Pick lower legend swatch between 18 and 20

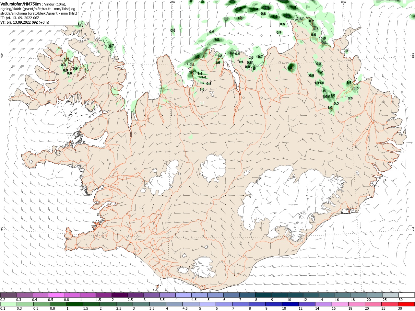(x=357, y=304)
